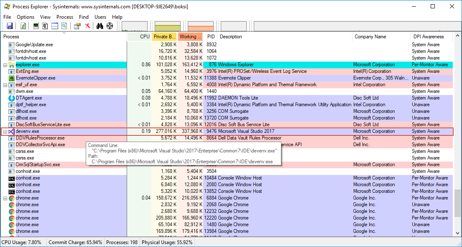Toggle the Show Lower Pane toolbar icon
Image resolution: width=462 pixels, height=247 pixels.
coord(54,26)
